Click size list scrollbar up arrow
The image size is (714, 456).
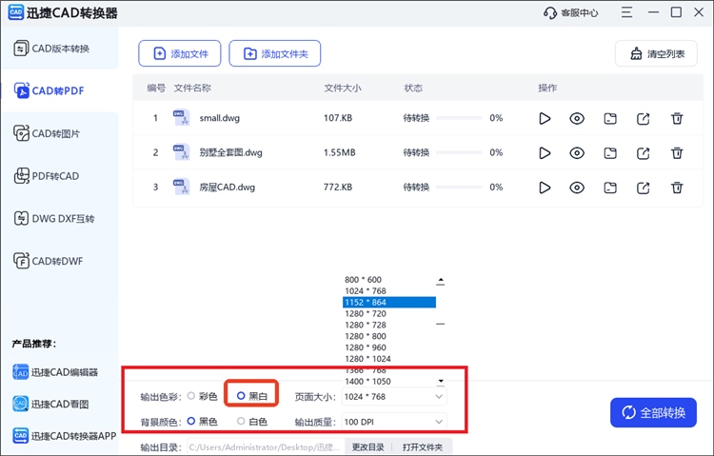coord(441,280)
